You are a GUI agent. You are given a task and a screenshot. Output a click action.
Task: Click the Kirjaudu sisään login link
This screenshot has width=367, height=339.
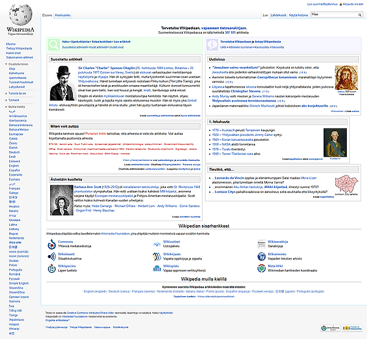[x=353, y=4]
